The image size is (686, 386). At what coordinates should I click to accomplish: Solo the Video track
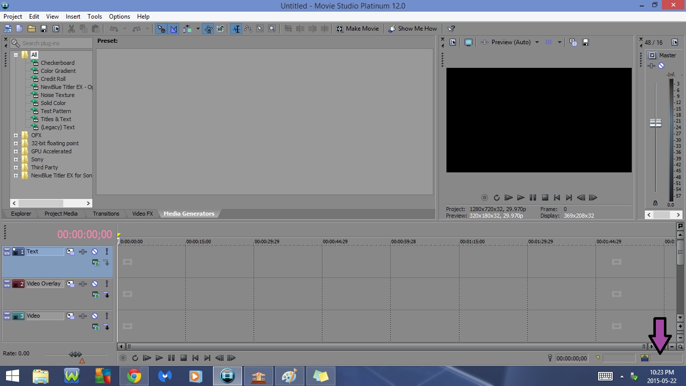click(106, 316)
